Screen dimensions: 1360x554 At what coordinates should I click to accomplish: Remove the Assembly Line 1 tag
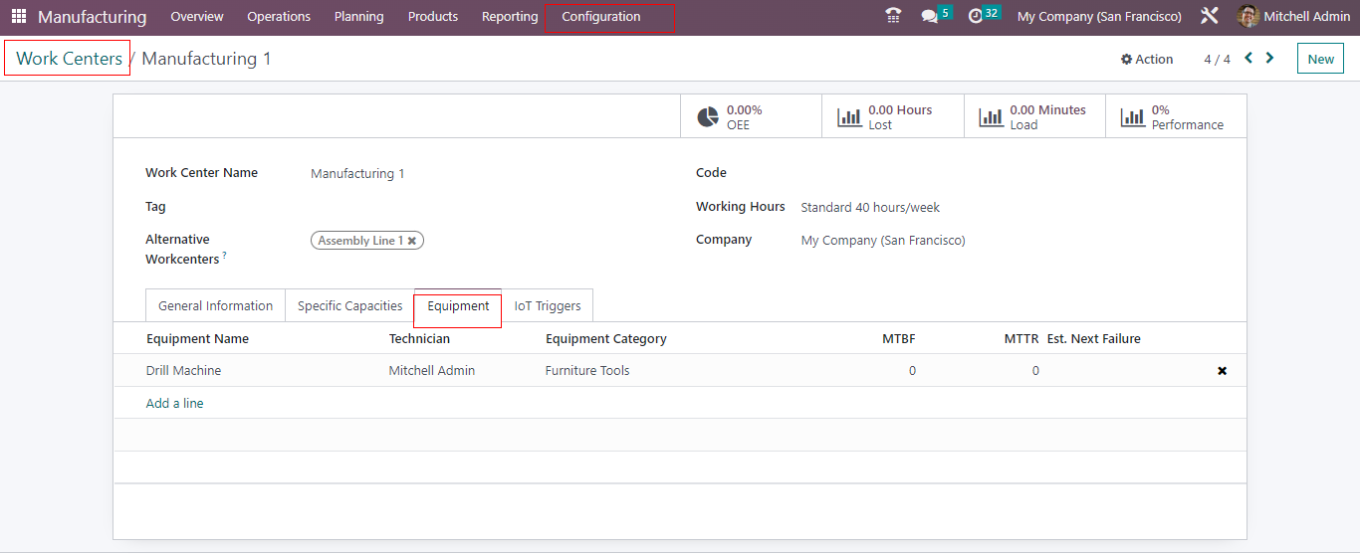click(x=412, y=241)
